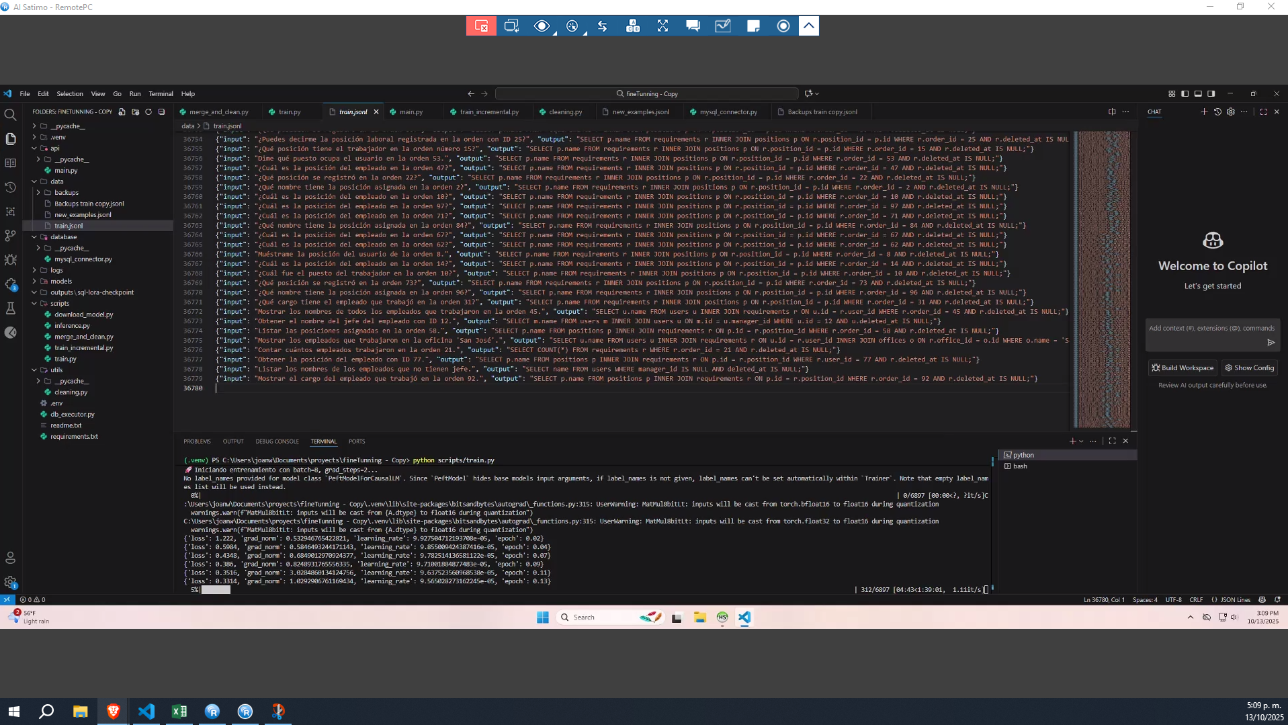Screen dimensions: 1288x725
Task: Click the editor minimap to jump
Action: tap(1102, 269)
